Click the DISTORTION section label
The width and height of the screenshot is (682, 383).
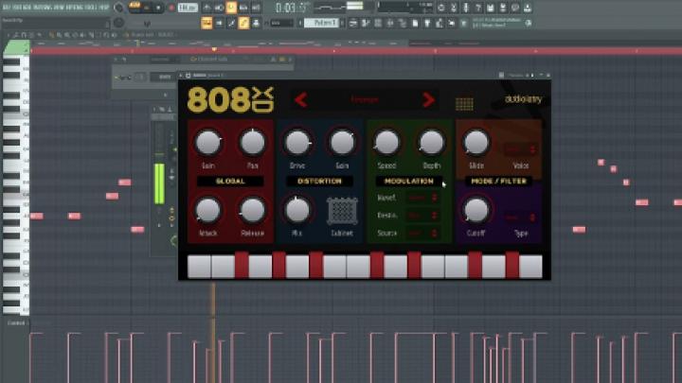pyautogui.click(x=319, y=181)
